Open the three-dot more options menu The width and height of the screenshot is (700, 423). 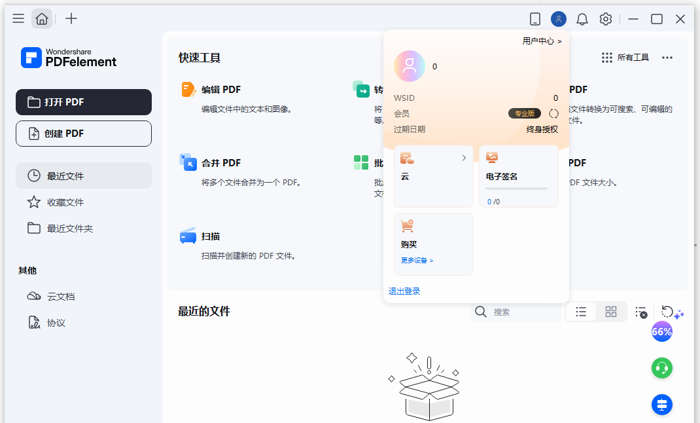[x=667, y=58]
